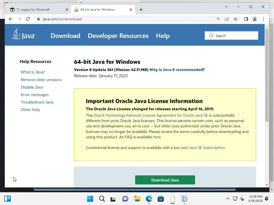The image size is (274, 205).
Task: Open Microsoft Store from taskbar
Action: (161, 199)
